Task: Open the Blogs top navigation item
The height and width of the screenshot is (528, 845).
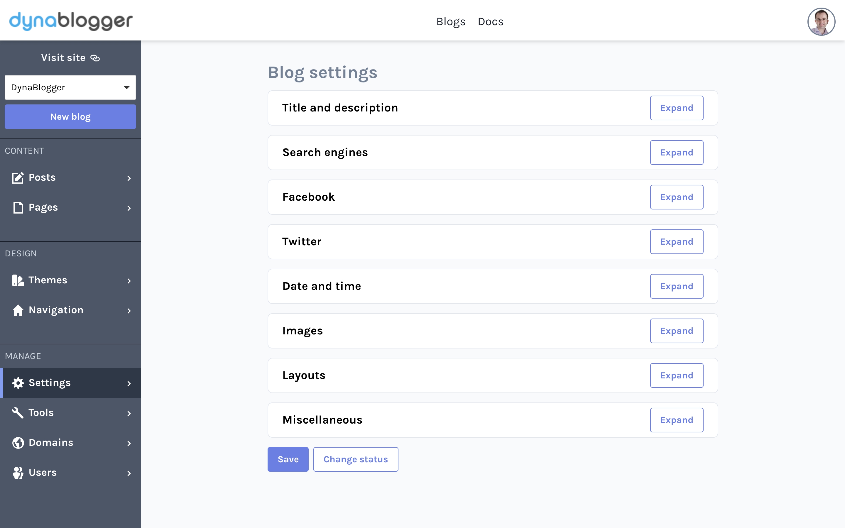Action: coord(450,22)
